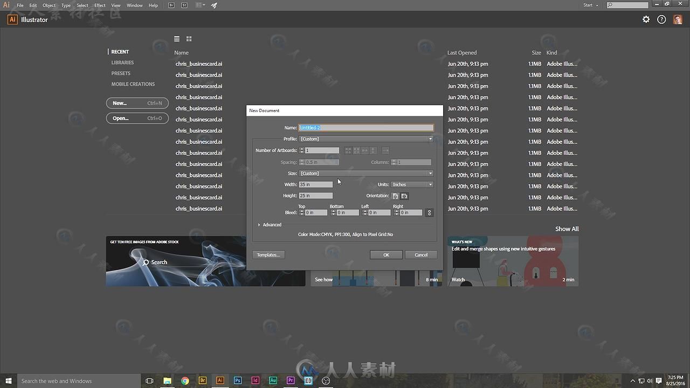Switch to the PRESETS tab
The height and width of the screenshot is (388, 690).
[x=121, y=73]
